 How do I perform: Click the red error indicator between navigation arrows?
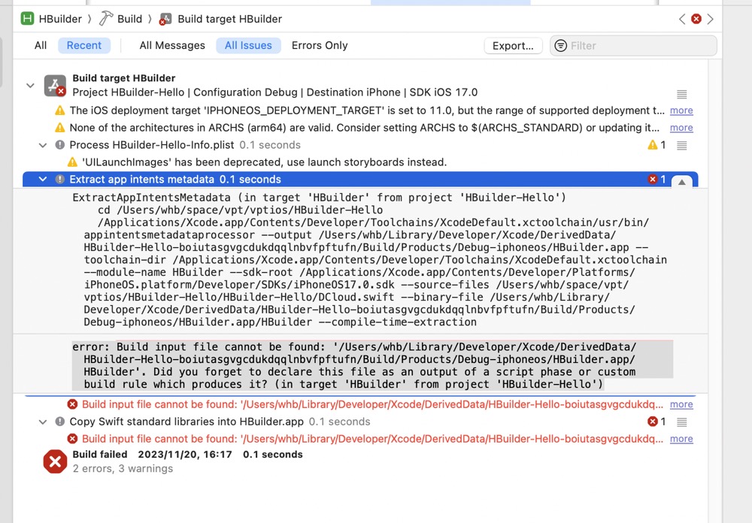tap(696, 19)
